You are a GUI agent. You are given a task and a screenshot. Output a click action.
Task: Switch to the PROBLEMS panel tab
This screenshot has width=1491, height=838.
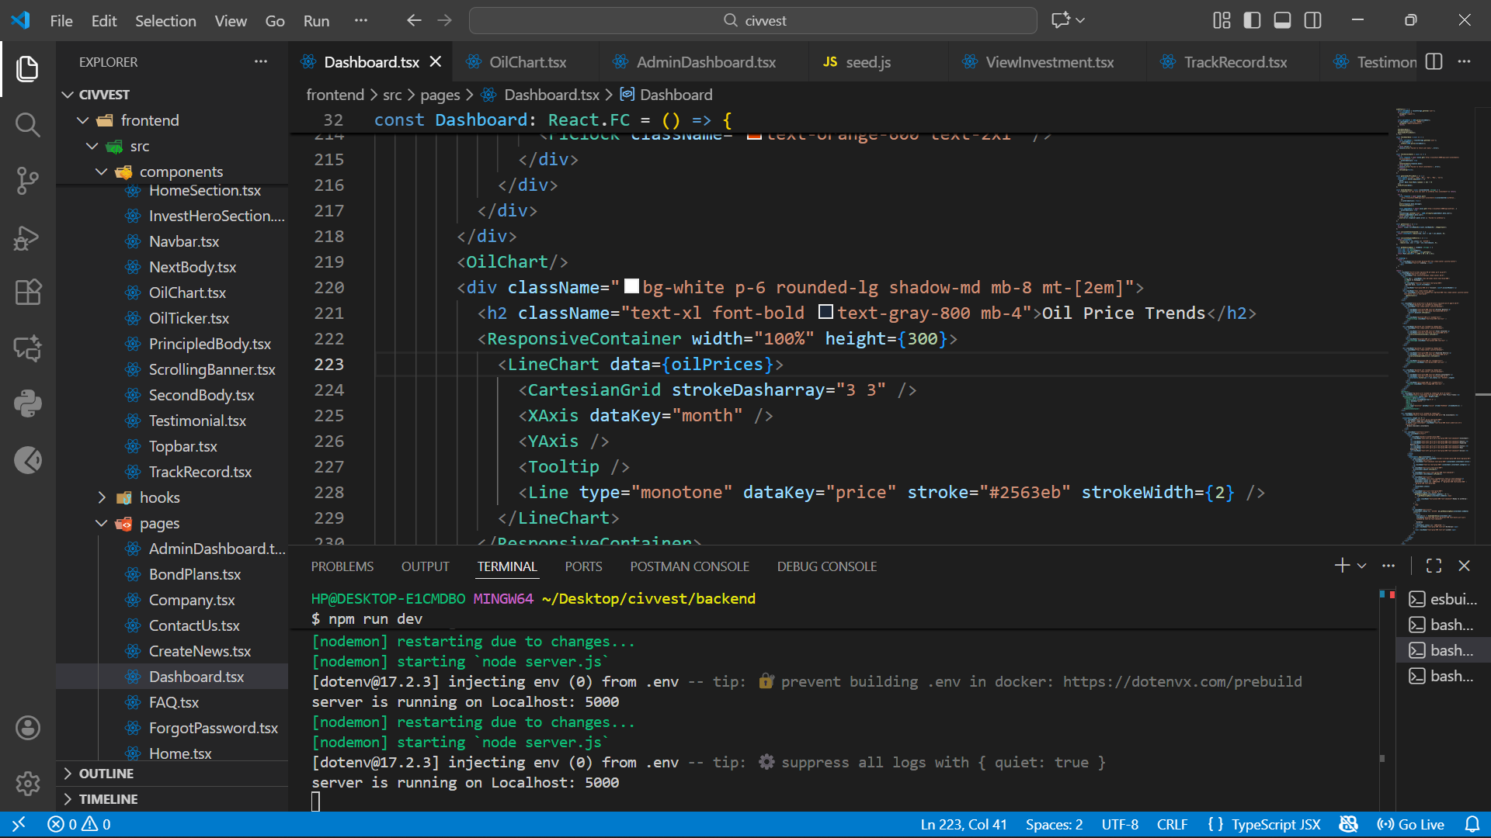point(342,566)
